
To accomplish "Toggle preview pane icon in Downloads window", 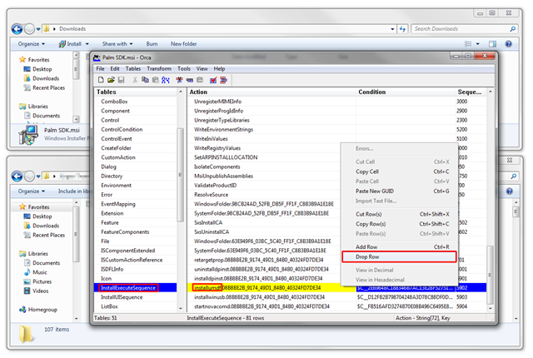I will (492, 44).
